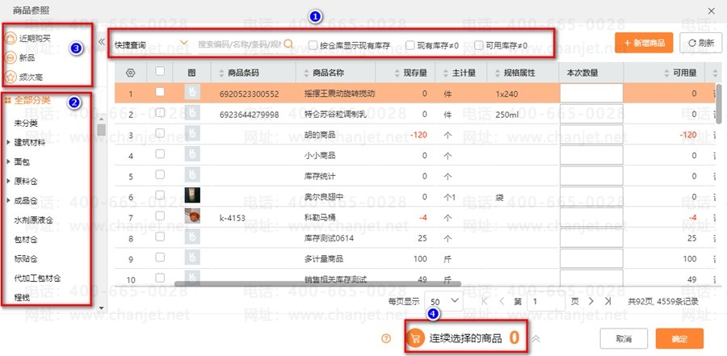Click the category tree scrollbar thumb
Viewport: 727px width, 356px height.
click(x=101, y=129)
